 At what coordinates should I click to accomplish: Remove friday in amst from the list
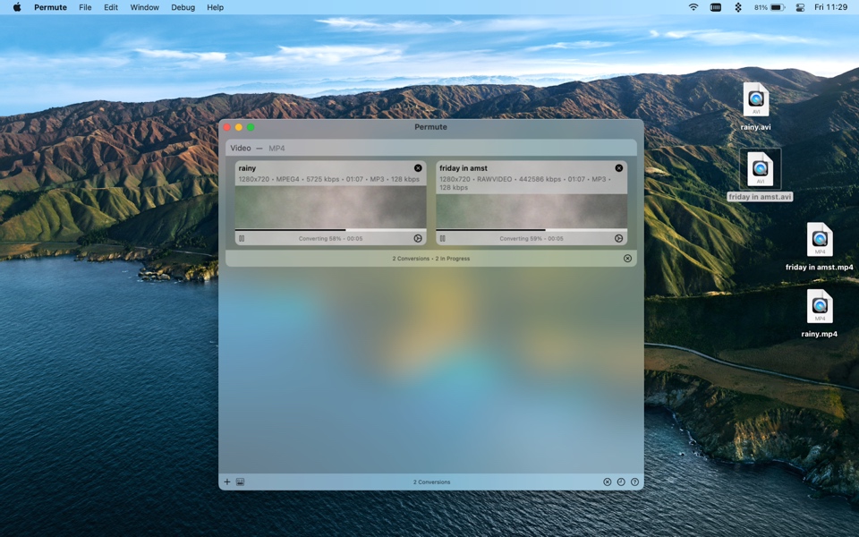coord(618,168)
